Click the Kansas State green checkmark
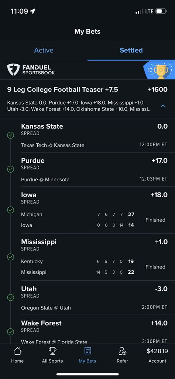Viewport: 175px width, 379px height. [x=10, y=135]
